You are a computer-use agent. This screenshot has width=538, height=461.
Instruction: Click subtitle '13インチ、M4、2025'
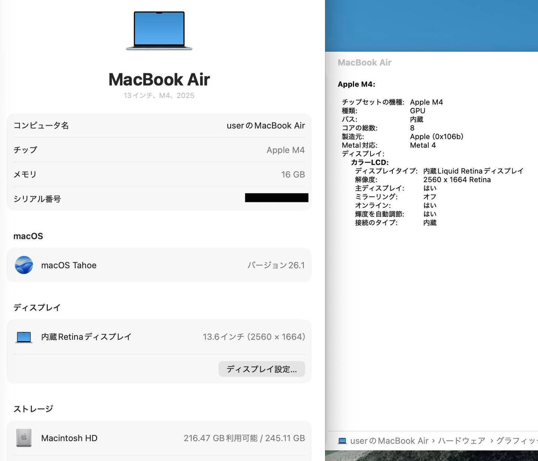point(159,96)
